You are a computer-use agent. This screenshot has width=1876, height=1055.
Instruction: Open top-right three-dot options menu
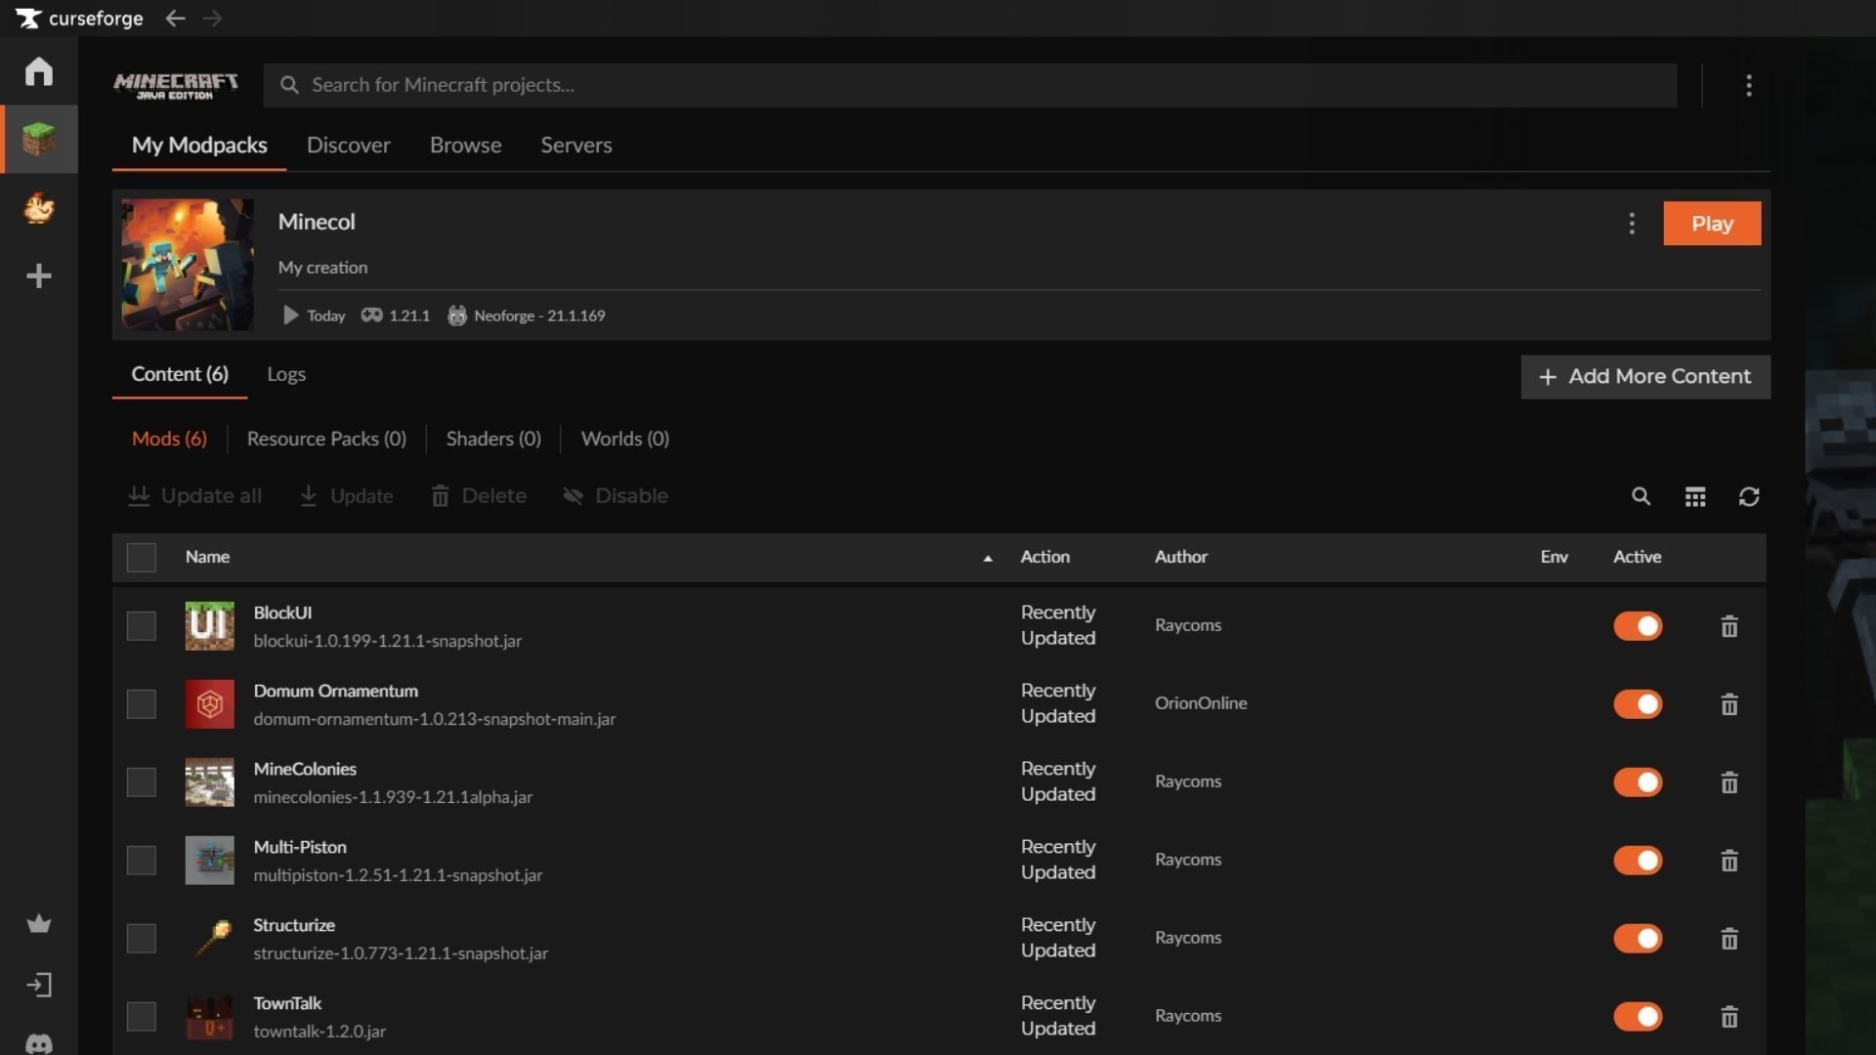[1748, 85]
